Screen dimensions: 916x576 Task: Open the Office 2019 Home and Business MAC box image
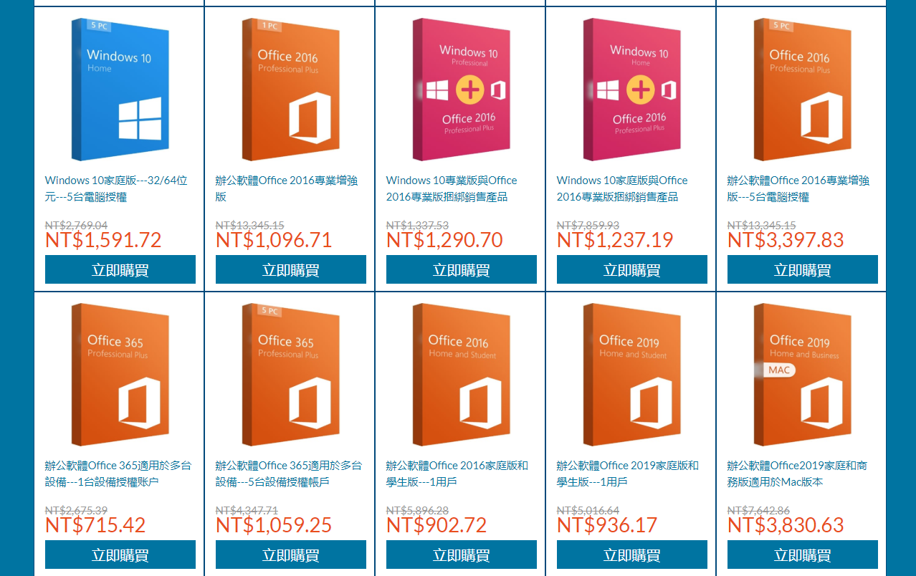803,375
